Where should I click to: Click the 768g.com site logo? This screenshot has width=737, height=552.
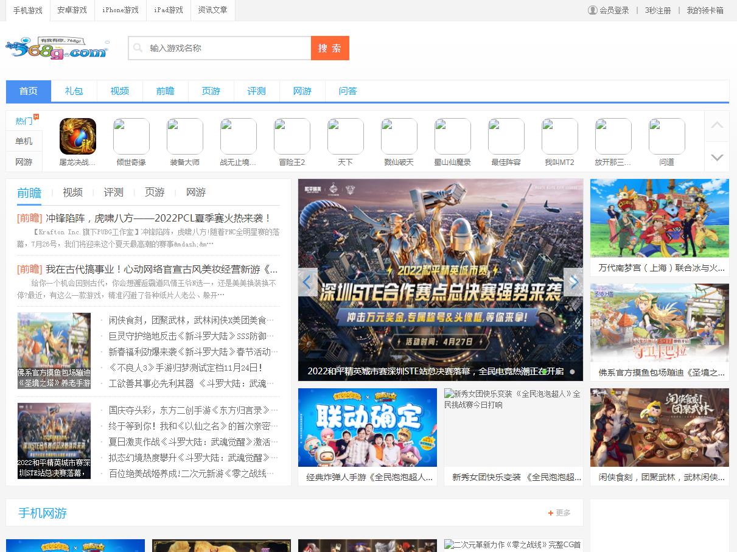[x=57, y=47]
